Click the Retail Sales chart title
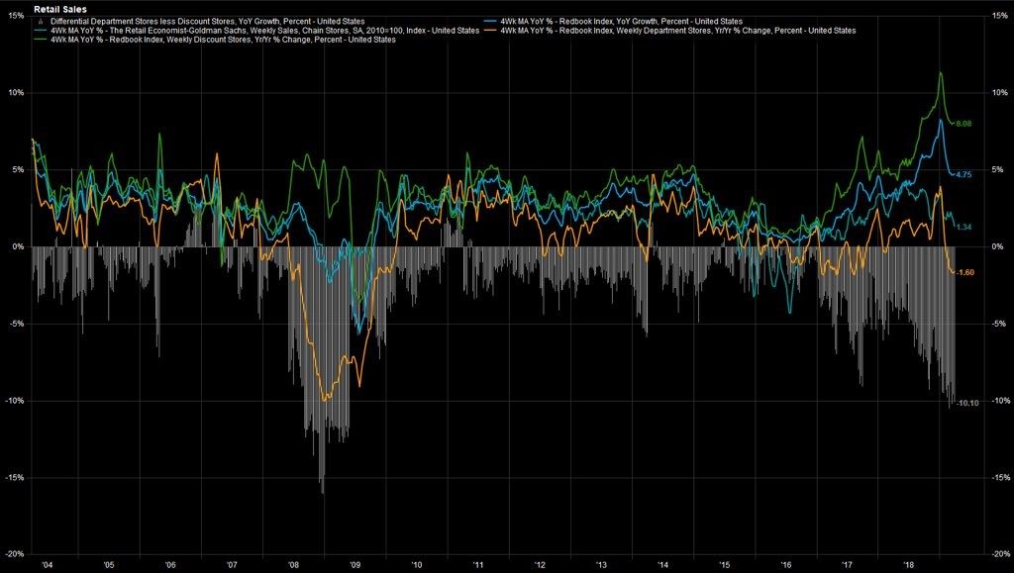The height and width of the screenshot is (573, 1014). (60, 10)
